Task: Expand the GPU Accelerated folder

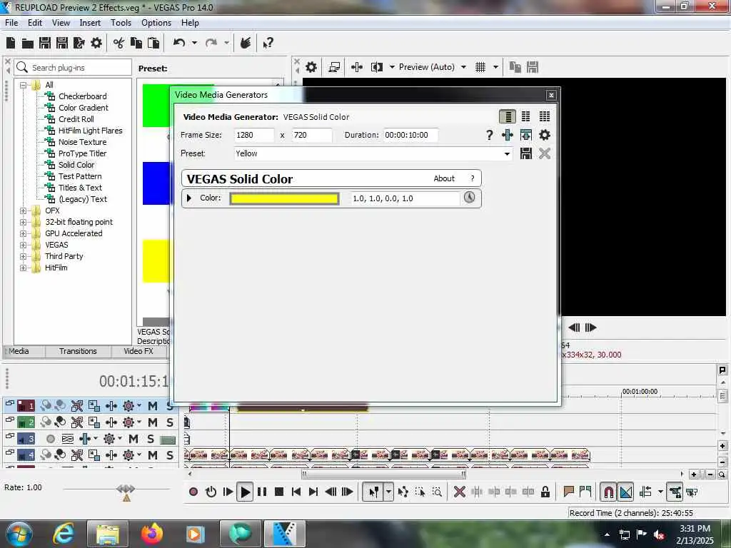Action: point(23,233)
